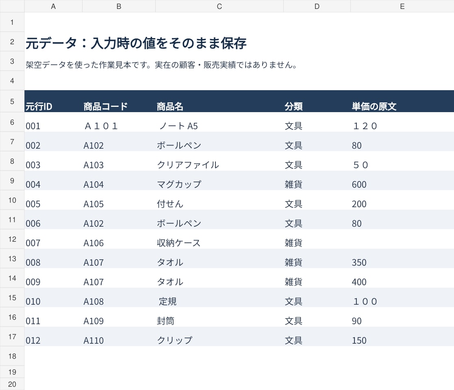Click the title 元データ：入力時の値をそのまま保存

(136, 43)
